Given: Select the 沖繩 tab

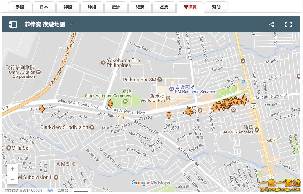Looking at the screenshot, I should (92, 7).
